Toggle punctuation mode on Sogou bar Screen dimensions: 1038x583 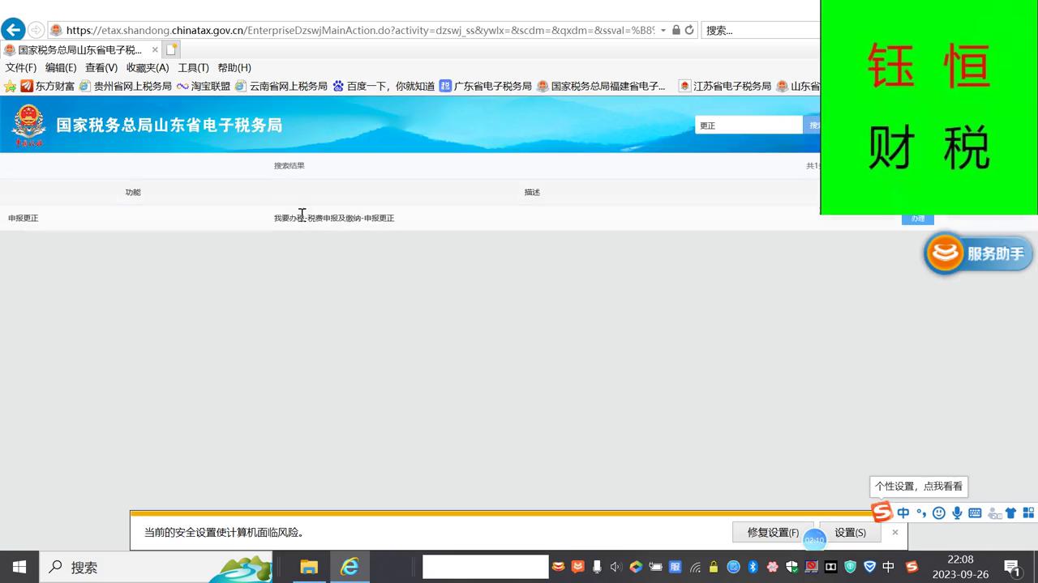pyautogui.click(x=921, y=513)
